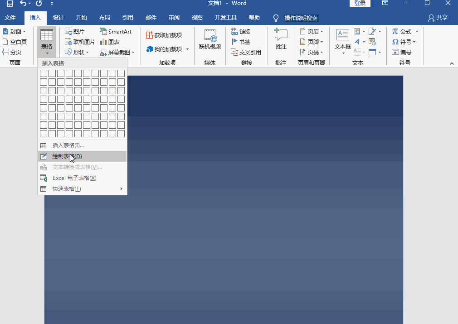Open the 快速表格 submenu arrow

point(121,189)
